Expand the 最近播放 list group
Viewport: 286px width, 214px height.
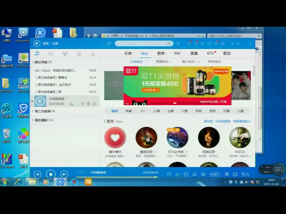[33, 120]
